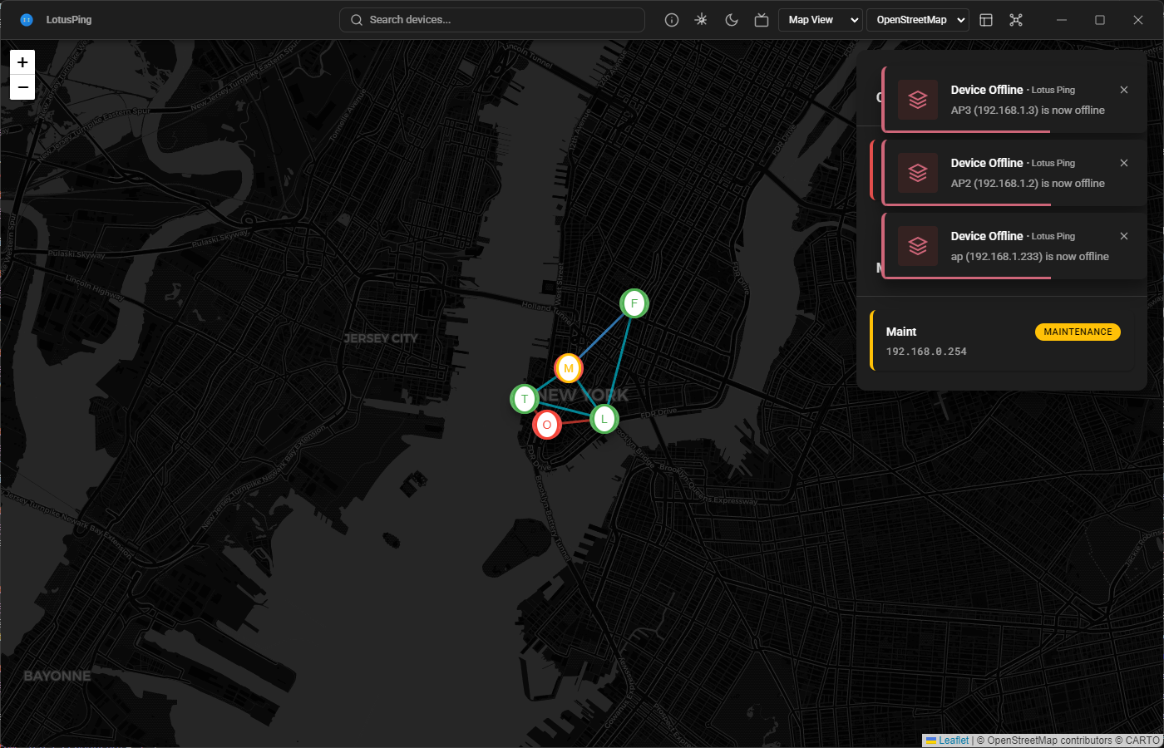The image size is (1164, 748).
Task: Open TV display mode icon
Action: [x=762, y=20]
